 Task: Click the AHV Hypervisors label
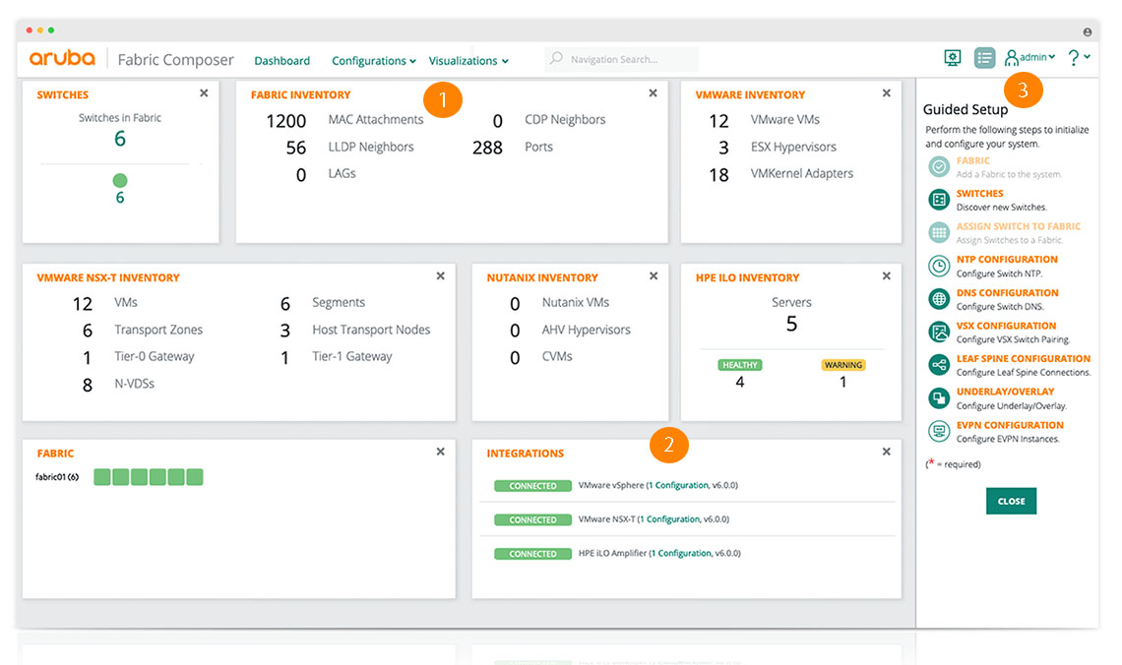tap(587, 330)
